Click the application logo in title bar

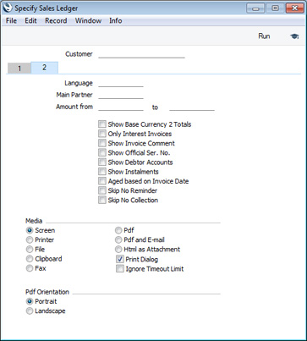[8, 8]
